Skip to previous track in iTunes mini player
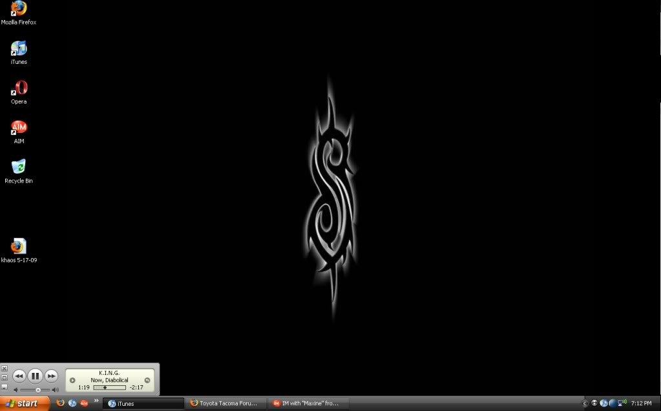661x411 pixels. coord(19,376)
